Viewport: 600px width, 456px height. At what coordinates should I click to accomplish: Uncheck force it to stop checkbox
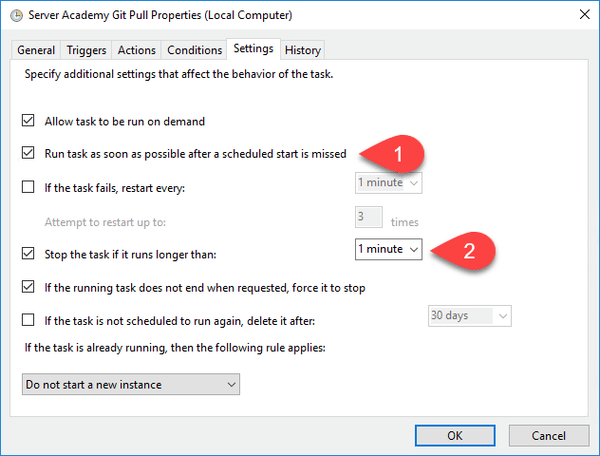click(28, 287)
